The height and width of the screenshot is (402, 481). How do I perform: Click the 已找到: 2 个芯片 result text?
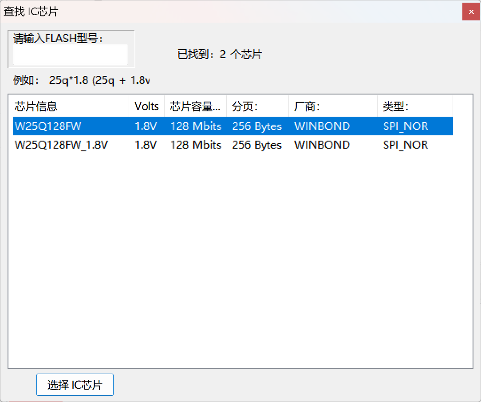tap(220, 55)
